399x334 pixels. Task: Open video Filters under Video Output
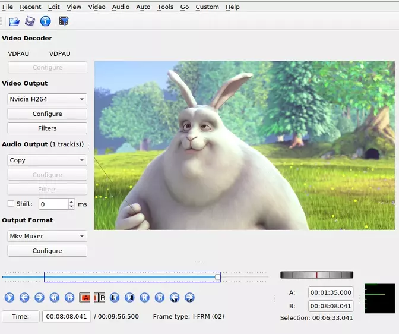coord(47,128)
